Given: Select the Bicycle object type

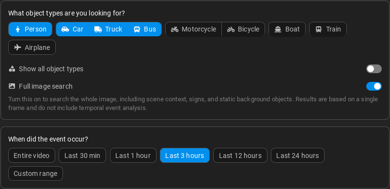Looking at the screenshot, I should [x=243, y=29].
